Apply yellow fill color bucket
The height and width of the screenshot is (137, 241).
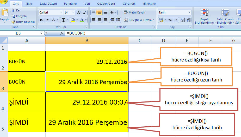(73, 20)
